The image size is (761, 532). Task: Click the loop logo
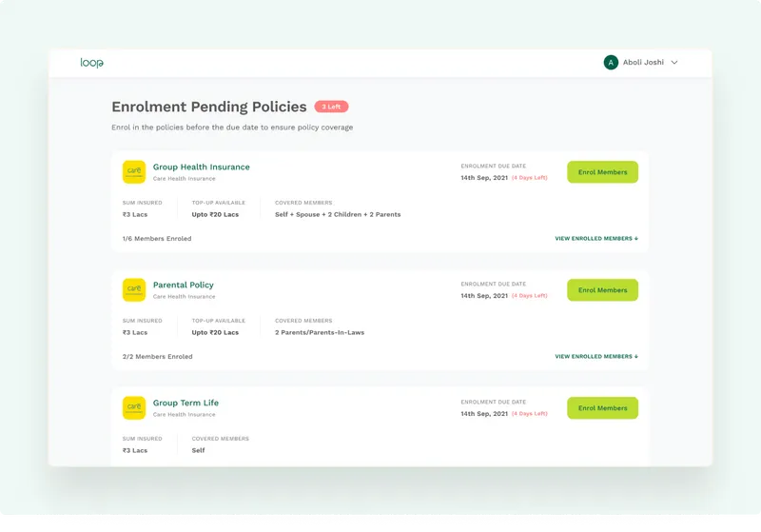pos(91,63)
